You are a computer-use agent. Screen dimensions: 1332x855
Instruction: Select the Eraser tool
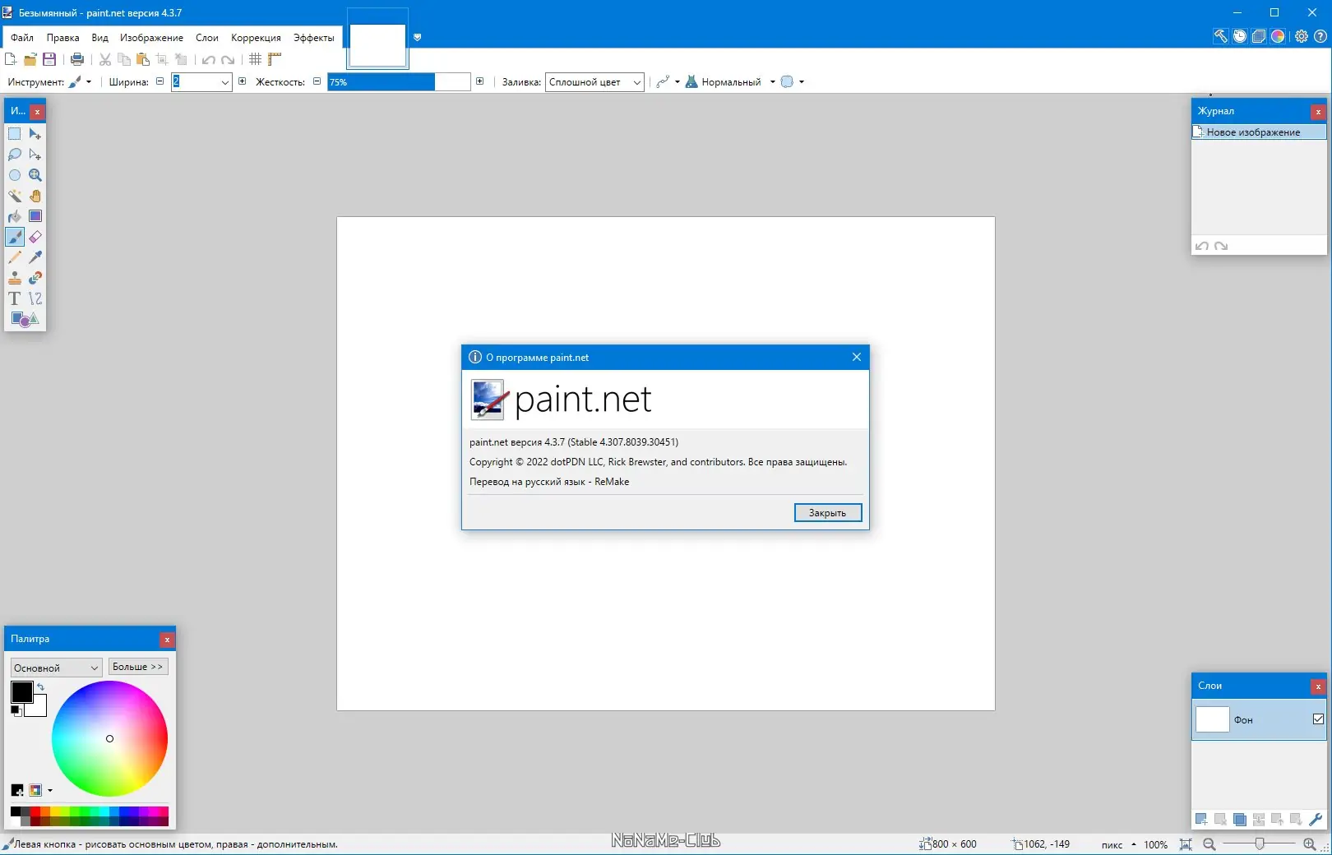point(35,237)
